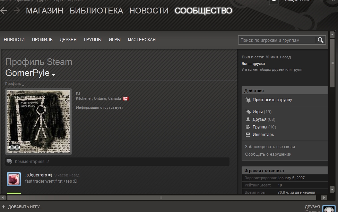Open the МАСТЕРСКАЯ community submenu
338x212 pixels.
pyautogui.click(x=141, y=40)
